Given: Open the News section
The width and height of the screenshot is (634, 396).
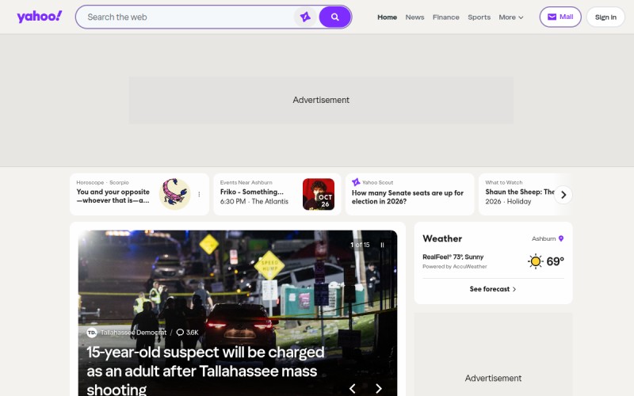Looking at the screenshot, I should [414, 17].
